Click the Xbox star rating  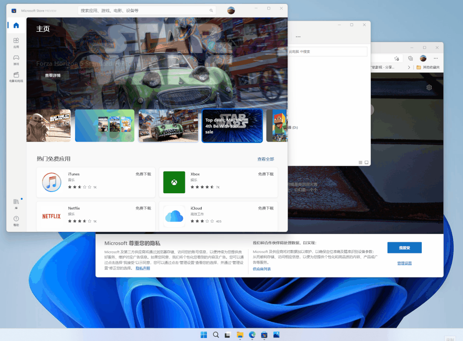(x=202, y=187)
